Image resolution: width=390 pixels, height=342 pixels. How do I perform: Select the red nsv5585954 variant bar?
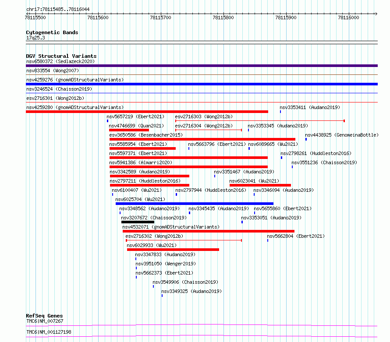click(x=142, y=148)
